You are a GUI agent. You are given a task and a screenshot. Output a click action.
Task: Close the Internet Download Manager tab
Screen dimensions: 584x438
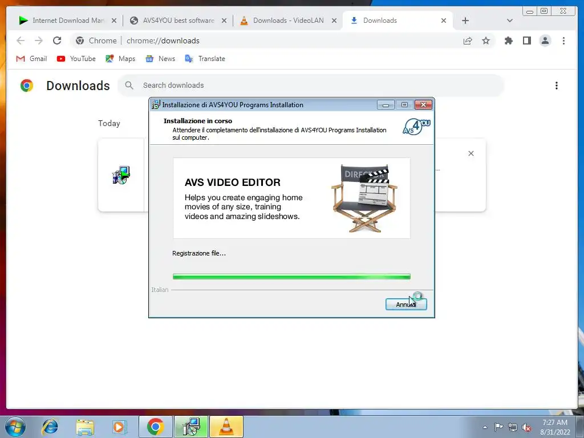coord(114,21)
